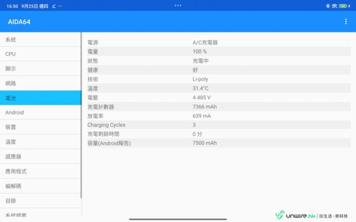Open the three-dot overflow menu
356x222 pixels.
(346, 22)
